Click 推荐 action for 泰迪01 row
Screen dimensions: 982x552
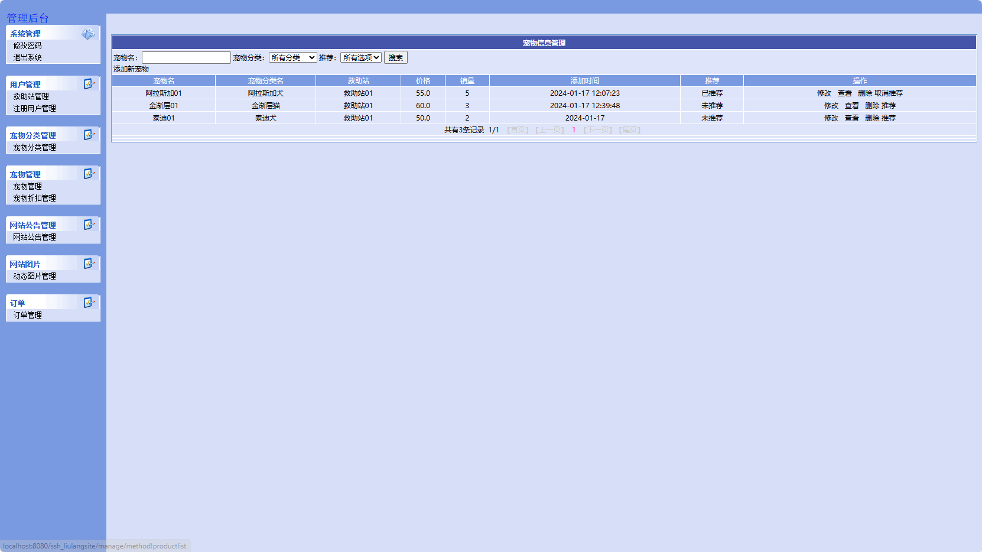point(889,118)
